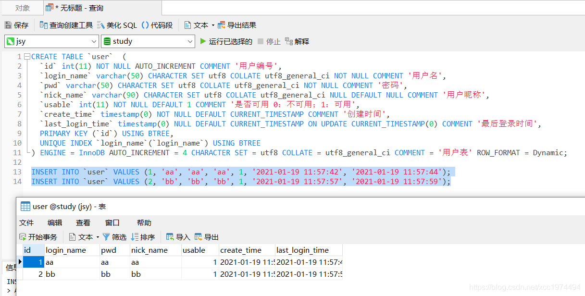This screenshot has width=585, height=296.
Task: Open the View (查看) menu in table window
Action: tap(83, 222)
